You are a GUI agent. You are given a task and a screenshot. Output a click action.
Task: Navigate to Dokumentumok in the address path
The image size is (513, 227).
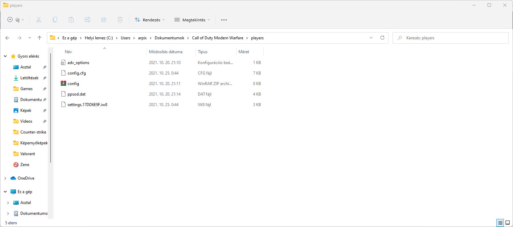click(x=169, y=38)
